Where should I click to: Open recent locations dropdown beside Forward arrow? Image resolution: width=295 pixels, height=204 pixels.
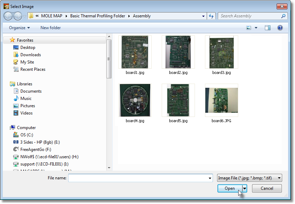tap(25, 16)
